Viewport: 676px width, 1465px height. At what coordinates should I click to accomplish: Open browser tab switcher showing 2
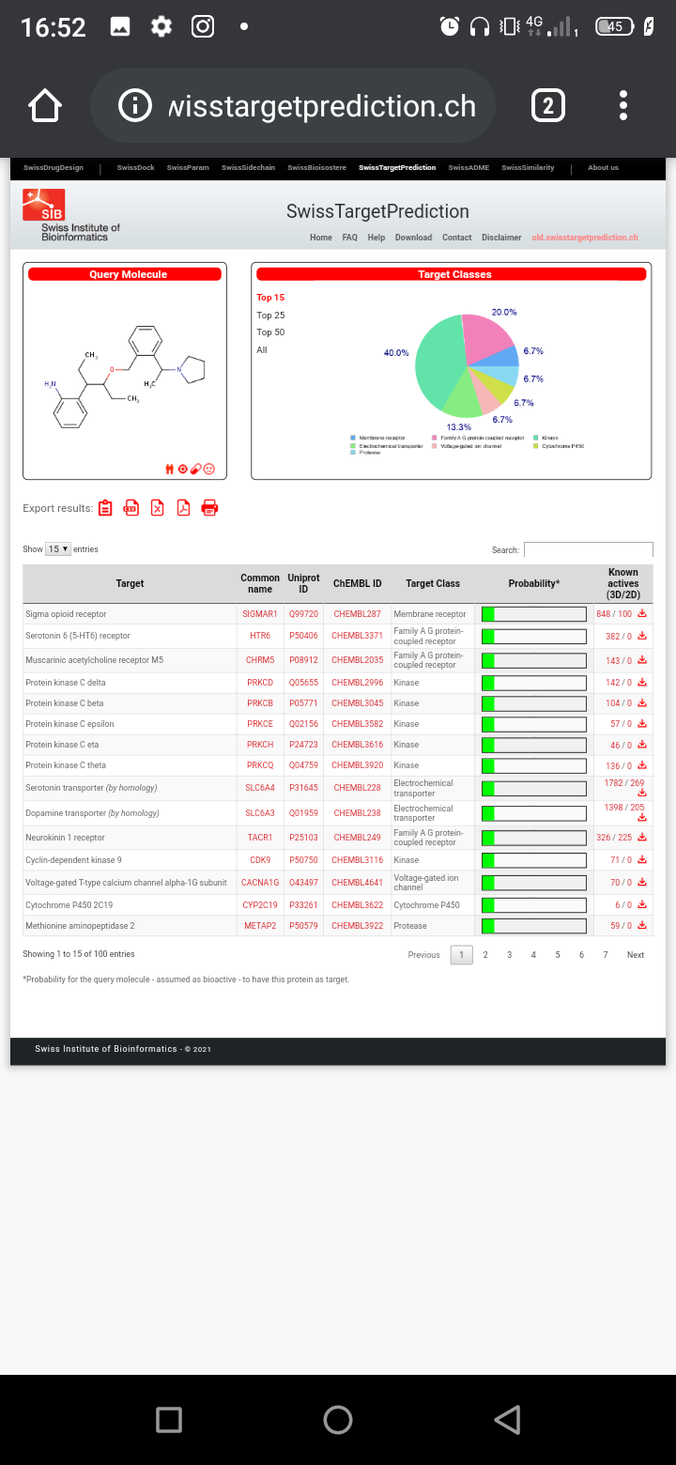coord(548,106)
